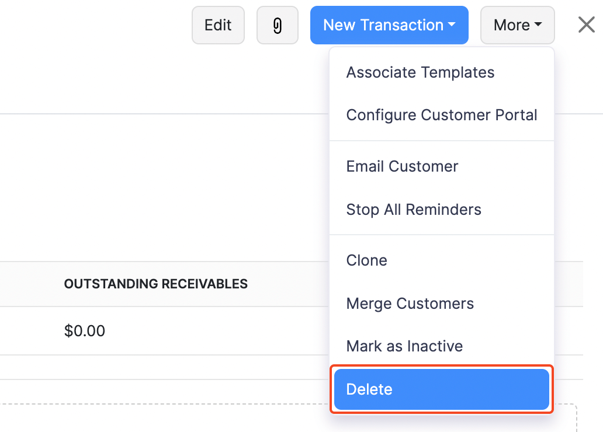Select Merge Customers option

410,304
